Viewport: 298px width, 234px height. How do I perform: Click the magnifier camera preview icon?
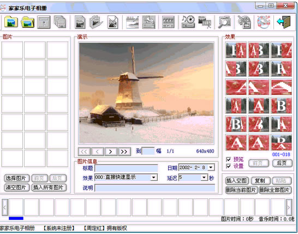pos(224,22)
